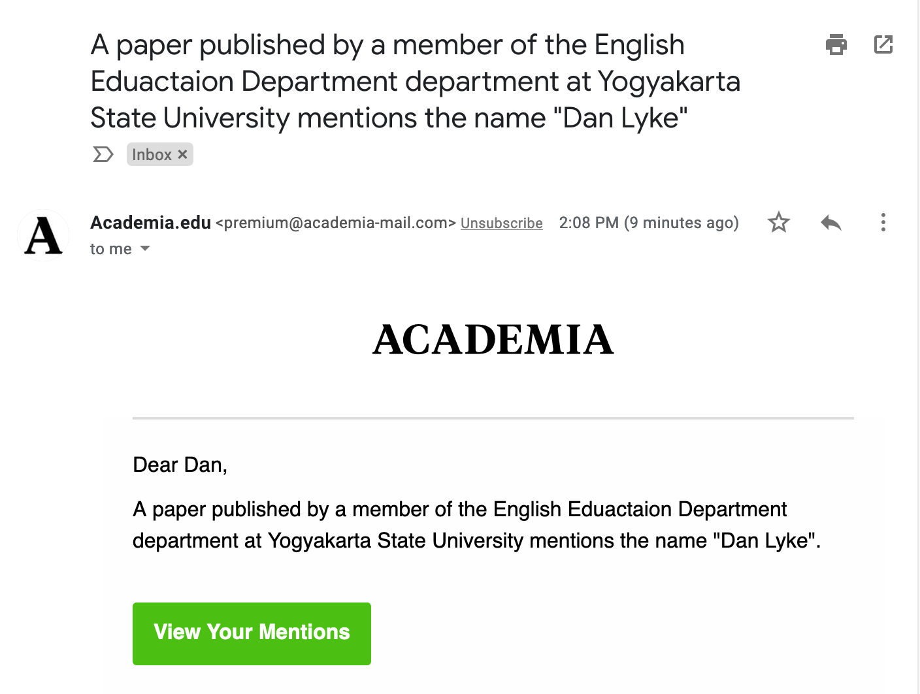Click the Inbox label chip
This screenshot has width=920, height=694.
[x=152, y=155]
